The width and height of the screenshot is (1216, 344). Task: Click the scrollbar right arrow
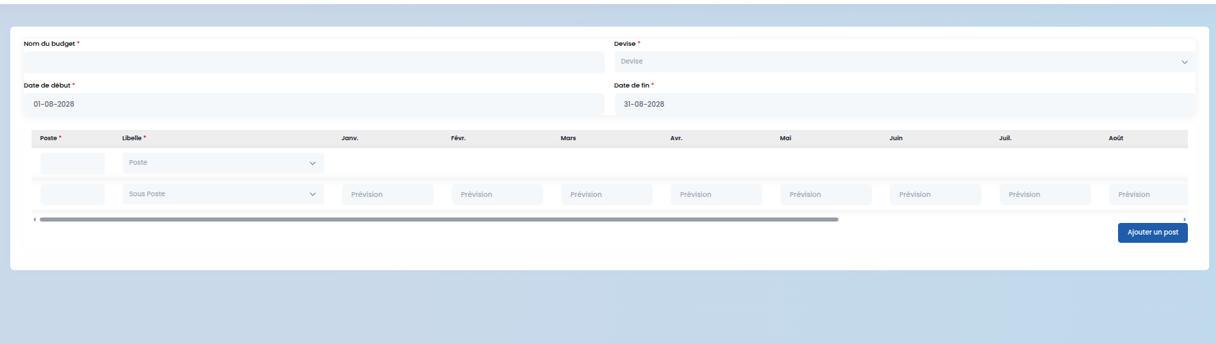(x=1184, y=220)
